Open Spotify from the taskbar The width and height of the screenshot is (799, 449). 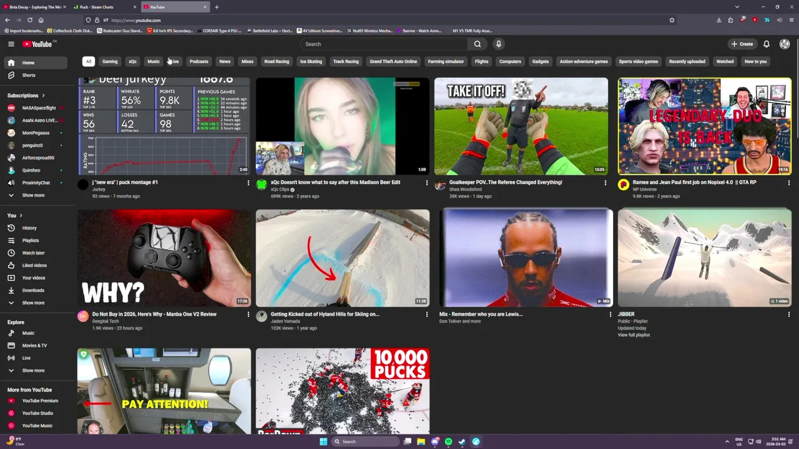pyautogui.click(x=448, y=442)
